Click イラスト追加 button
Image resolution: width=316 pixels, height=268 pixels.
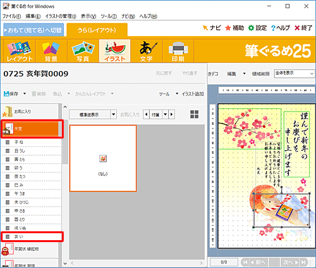click(193, 94)
